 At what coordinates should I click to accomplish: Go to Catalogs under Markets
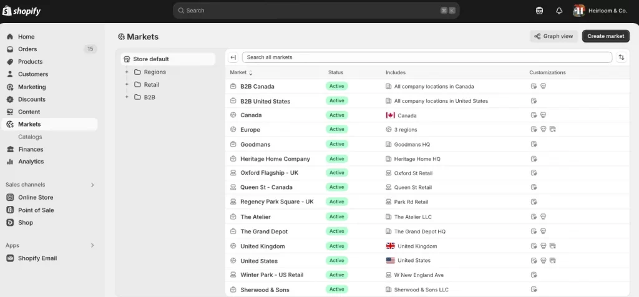pos(30,137)
